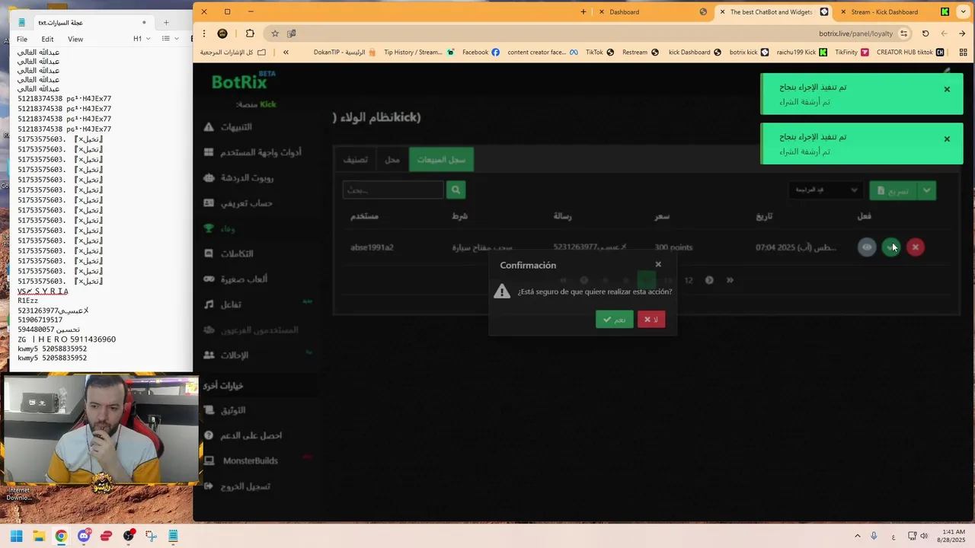
Task: Open the Tip History / Stream bookmark
Action: tap(419, 53)
